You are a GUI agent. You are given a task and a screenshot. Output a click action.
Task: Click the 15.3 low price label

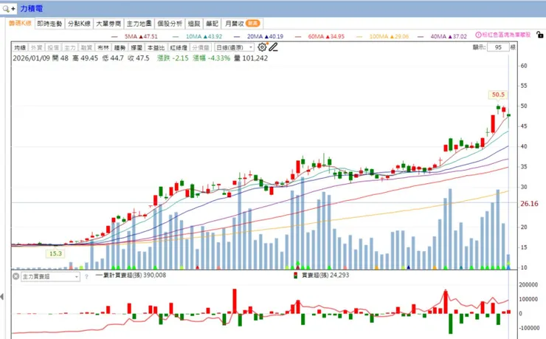tap(55, 253)
